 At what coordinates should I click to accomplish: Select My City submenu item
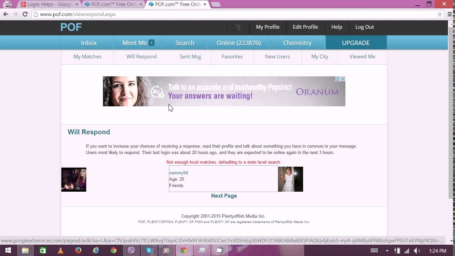(x=320, y=57)
